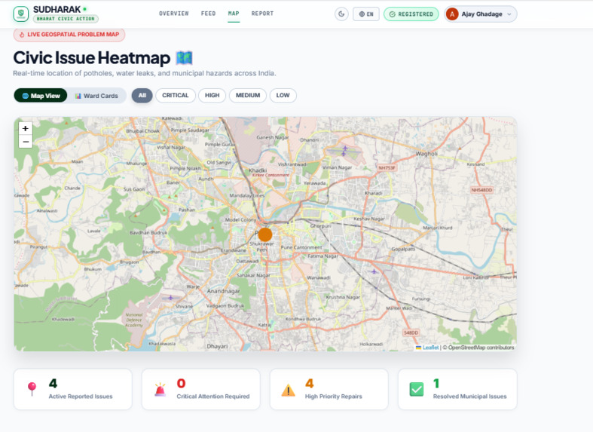Click the 548DD highway shield near the bottom

[x=411, y=333]
